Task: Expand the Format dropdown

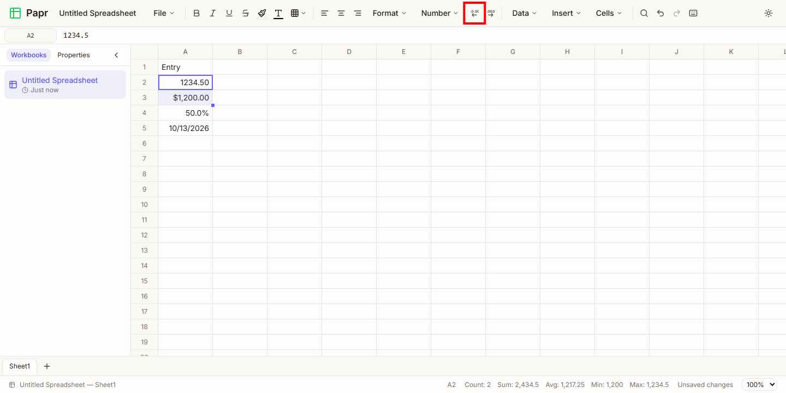Action: pos(389,13)
